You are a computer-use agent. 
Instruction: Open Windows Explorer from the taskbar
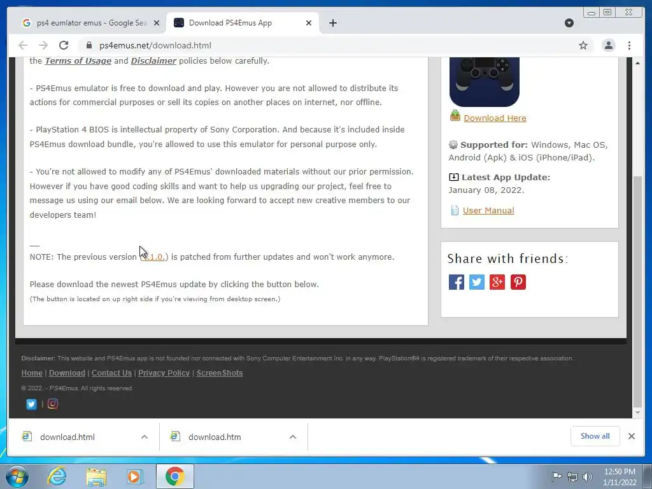[96, 476]
